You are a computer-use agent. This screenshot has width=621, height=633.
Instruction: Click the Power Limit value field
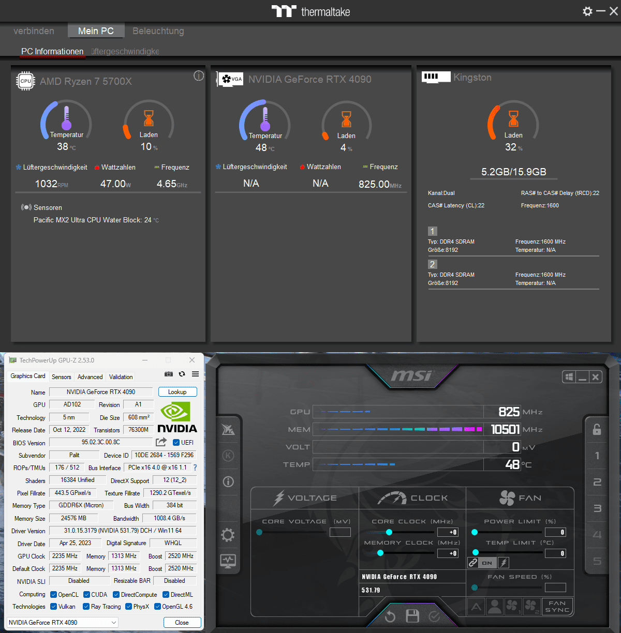555,532
